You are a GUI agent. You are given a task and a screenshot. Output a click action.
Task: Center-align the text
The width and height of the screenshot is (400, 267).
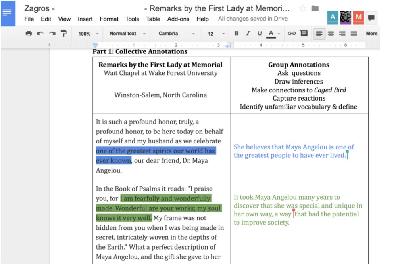(331, 33)
